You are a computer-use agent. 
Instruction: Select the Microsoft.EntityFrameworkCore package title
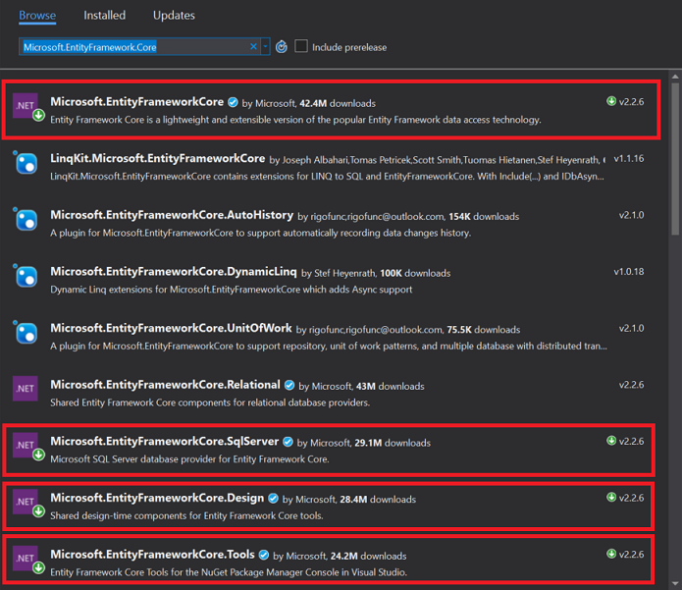(137, 102)
